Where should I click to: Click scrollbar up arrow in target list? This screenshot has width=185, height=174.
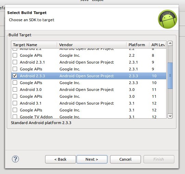pos(170,43)
